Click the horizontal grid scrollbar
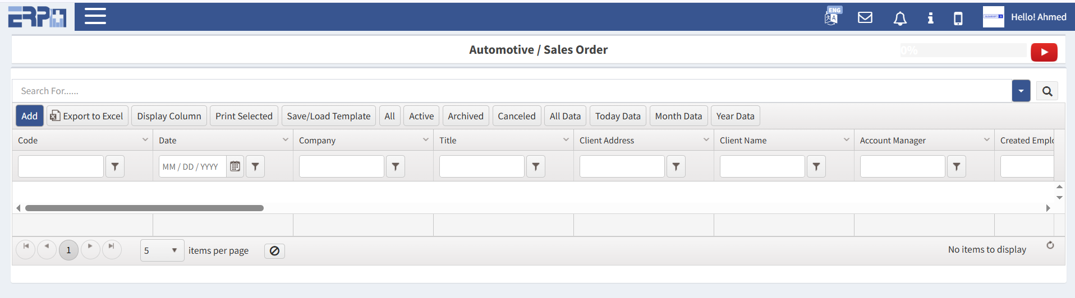The width and height of the screenshot is (1075, 298). tap(144, 208)
